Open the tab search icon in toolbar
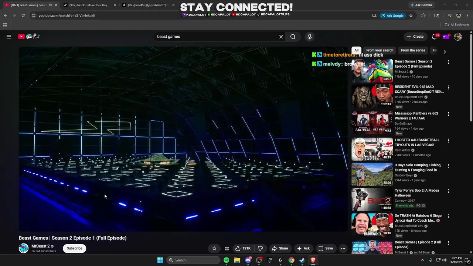Screen dimensions: 473x266 click(436, 16)
